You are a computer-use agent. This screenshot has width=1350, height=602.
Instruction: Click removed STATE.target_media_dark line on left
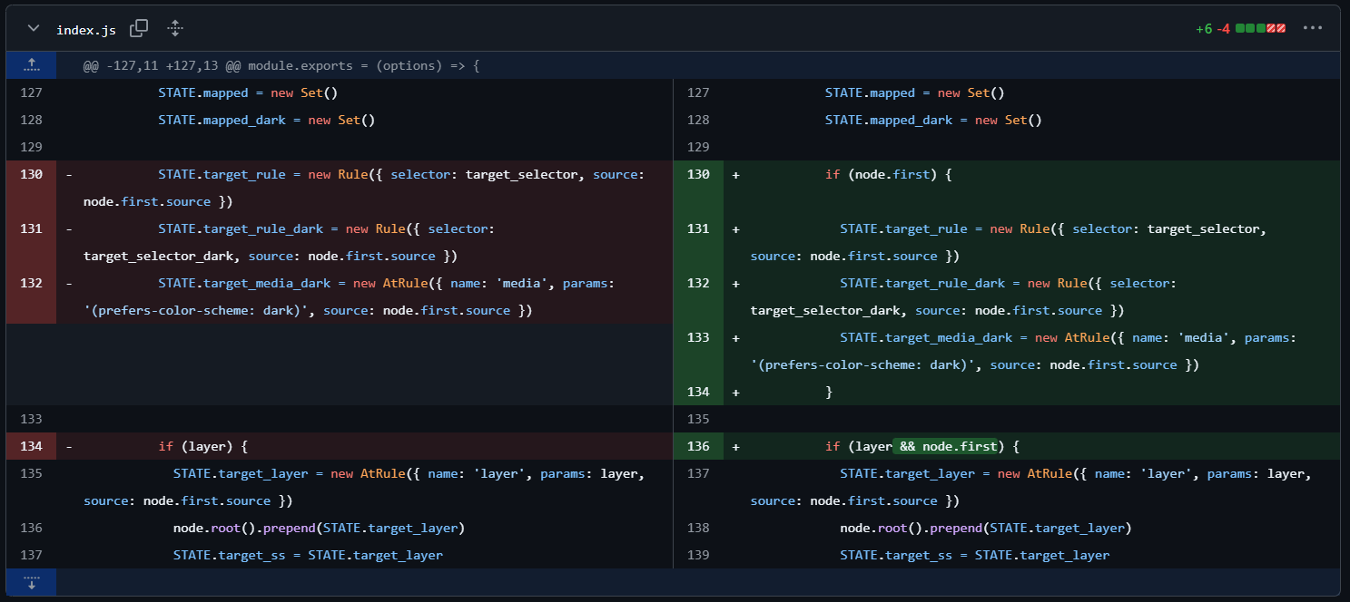coord(364,296)
